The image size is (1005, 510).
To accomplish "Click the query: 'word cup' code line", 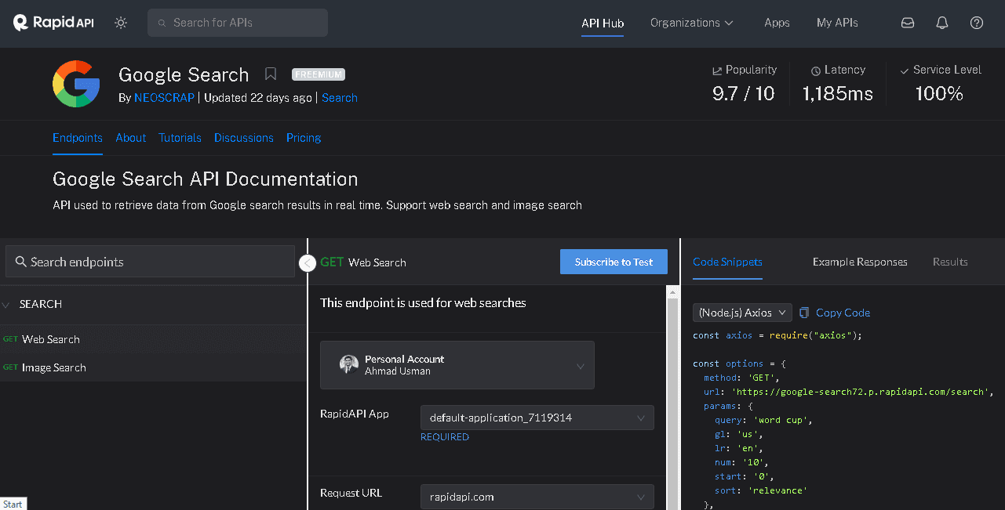I will [x=763, y=420].
